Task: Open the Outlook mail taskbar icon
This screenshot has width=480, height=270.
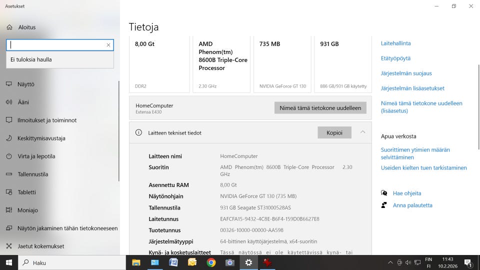Action: 192,262
